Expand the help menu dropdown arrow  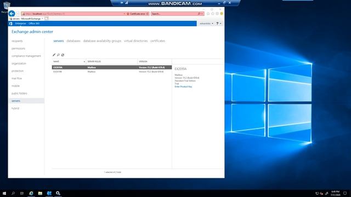click(x=220, y=24)
